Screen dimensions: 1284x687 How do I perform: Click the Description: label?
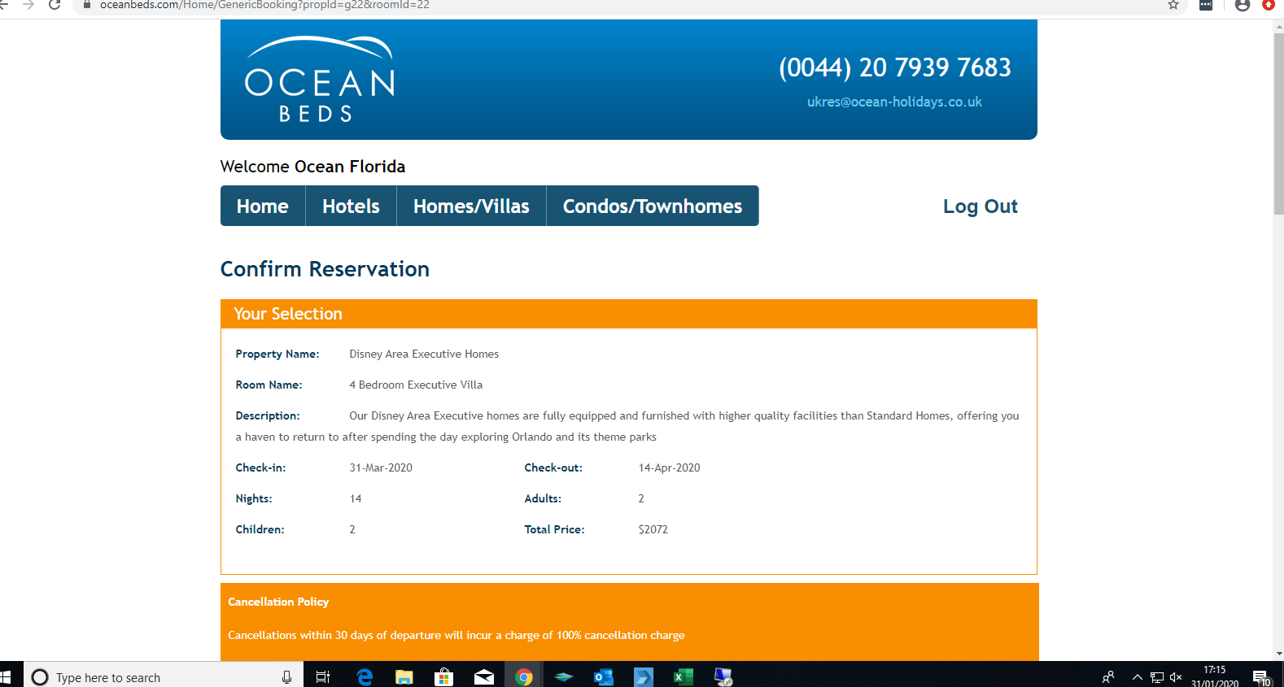268,415
